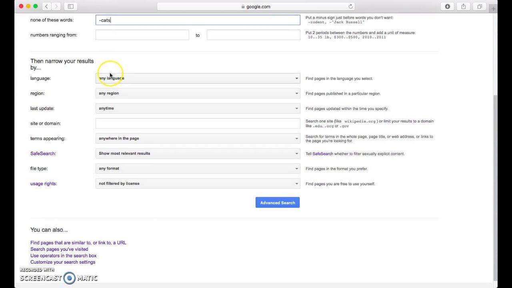Open 'Use operators in the search box' link
This screenshot has height=288, width=512.
point(63,256)
